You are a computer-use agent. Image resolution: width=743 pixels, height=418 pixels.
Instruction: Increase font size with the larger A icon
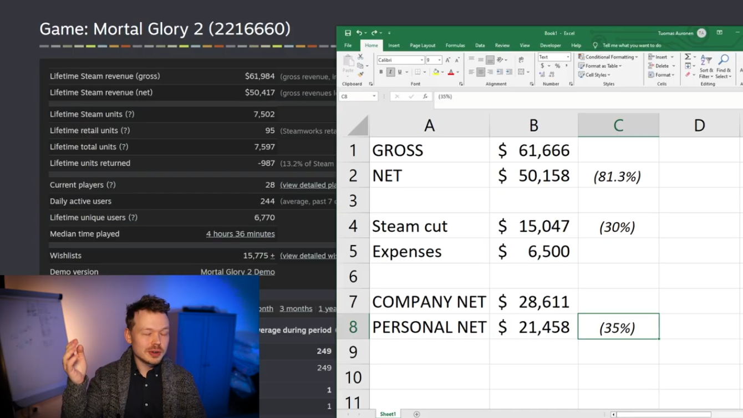point(448,60)
